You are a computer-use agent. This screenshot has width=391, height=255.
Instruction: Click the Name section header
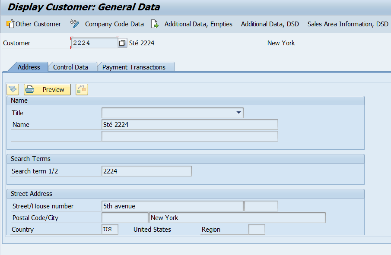[185, 101]
